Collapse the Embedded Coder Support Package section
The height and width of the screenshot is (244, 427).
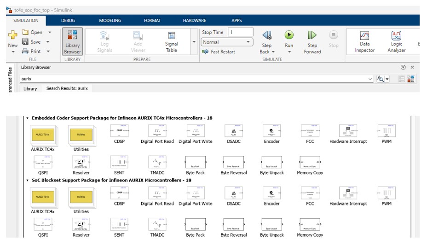point(28,118)
